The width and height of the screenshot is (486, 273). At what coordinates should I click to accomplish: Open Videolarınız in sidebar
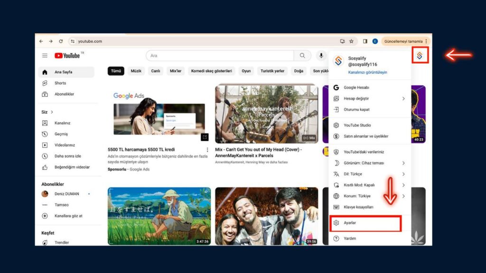click(x=66, y=145)
